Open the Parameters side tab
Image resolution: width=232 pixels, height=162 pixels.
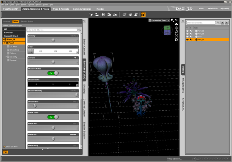point(183,105)
